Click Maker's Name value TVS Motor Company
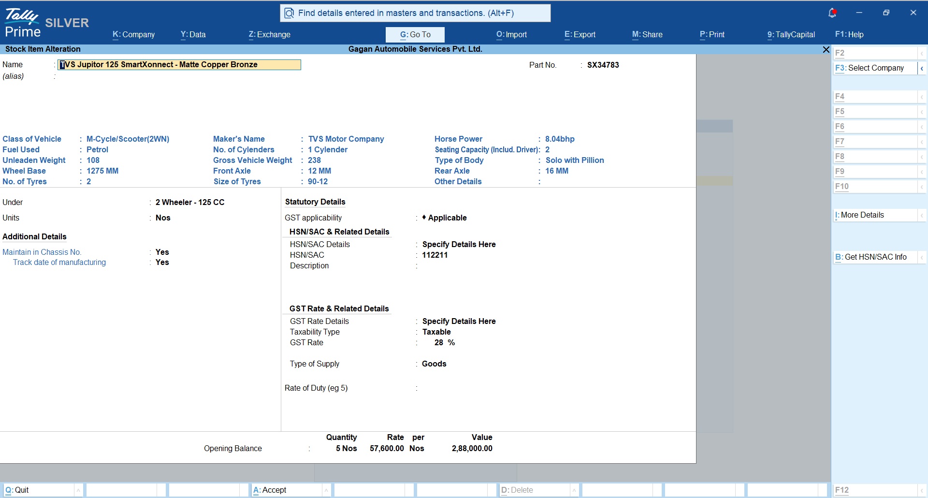Viewport: 928px width, 498px height. (346, 139)
